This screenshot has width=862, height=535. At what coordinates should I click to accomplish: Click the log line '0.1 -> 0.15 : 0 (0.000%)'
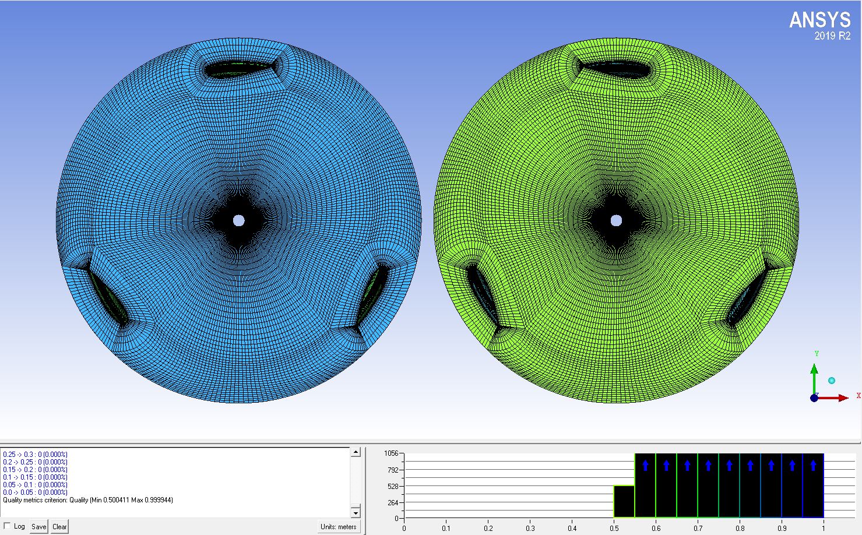pos(35,477)
